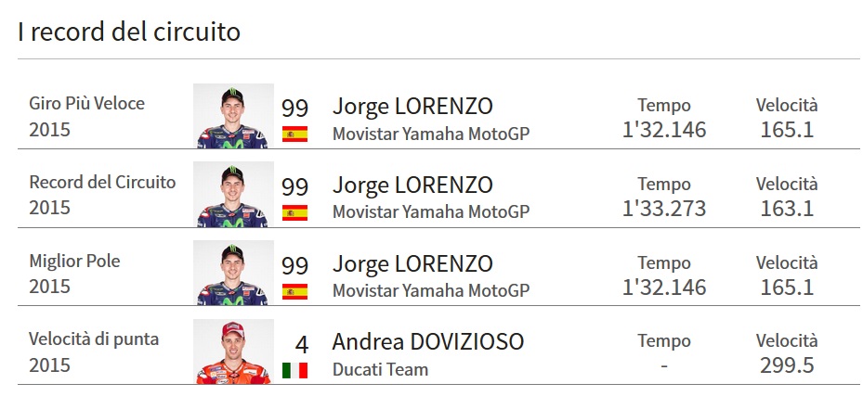Click the Italian flag beside Andrea Dovizioso
Screen dimensions: 863x409
coord(294,370)
